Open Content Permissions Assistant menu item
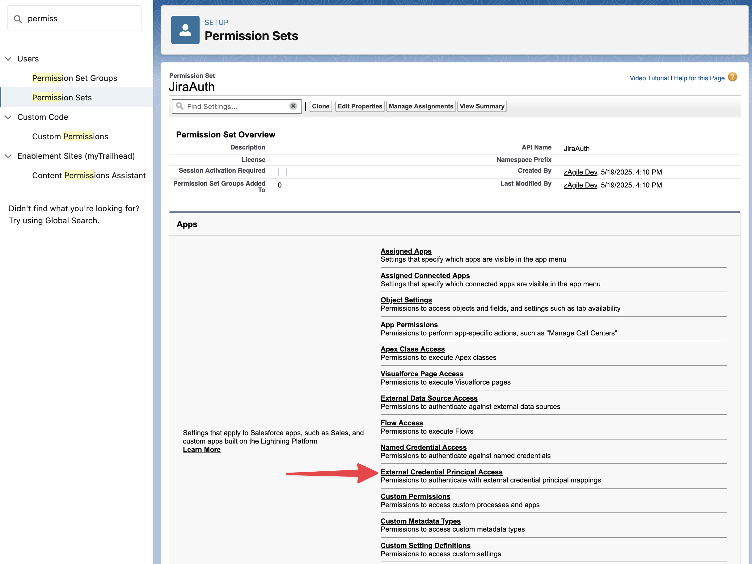This screenshot has height=564, width=752. point(89,175)
